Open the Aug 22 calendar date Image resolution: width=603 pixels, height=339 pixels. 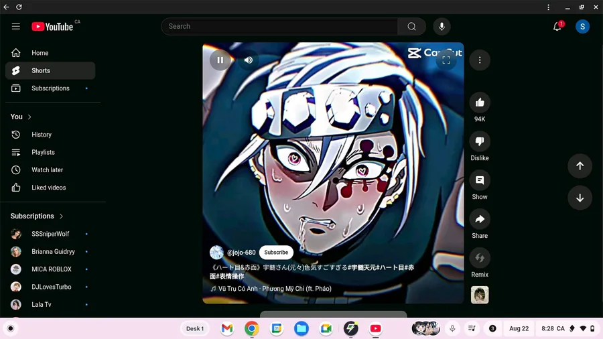pos(519,329)
